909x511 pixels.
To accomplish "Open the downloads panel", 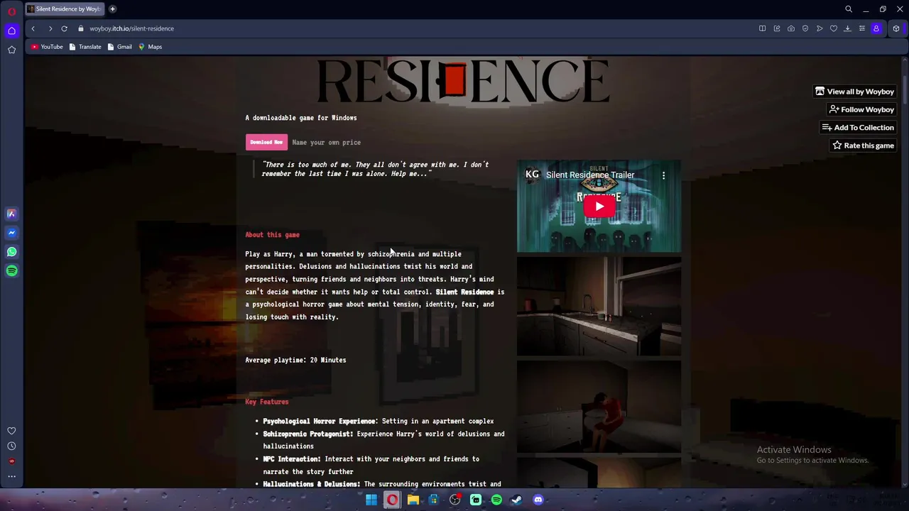I will click(x=847, y=28).
